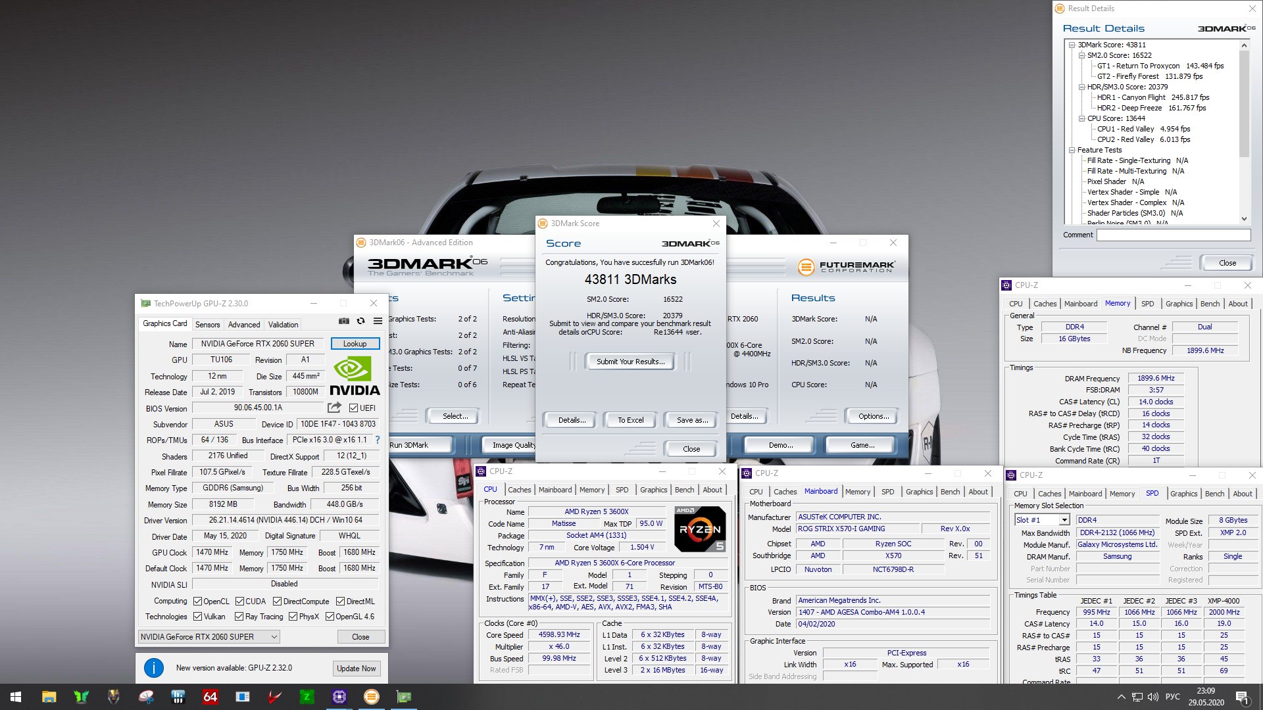Open the GPU-Z hamburger menu
Screen dimensions: 1263x710
(378, 321)
